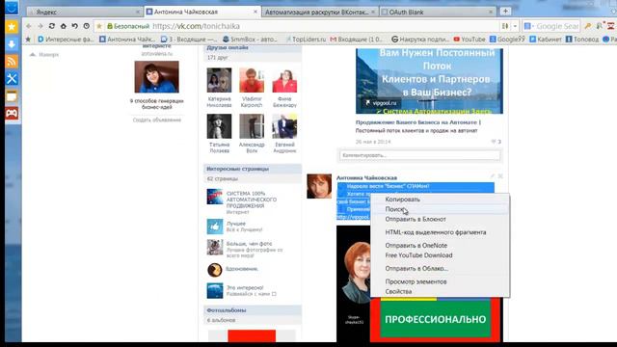Click the Maxthon smiley menu icon

tap(12, 8)
